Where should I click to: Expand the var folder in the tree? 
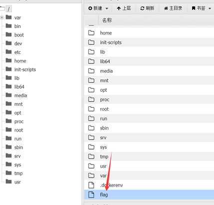[2, 17]
